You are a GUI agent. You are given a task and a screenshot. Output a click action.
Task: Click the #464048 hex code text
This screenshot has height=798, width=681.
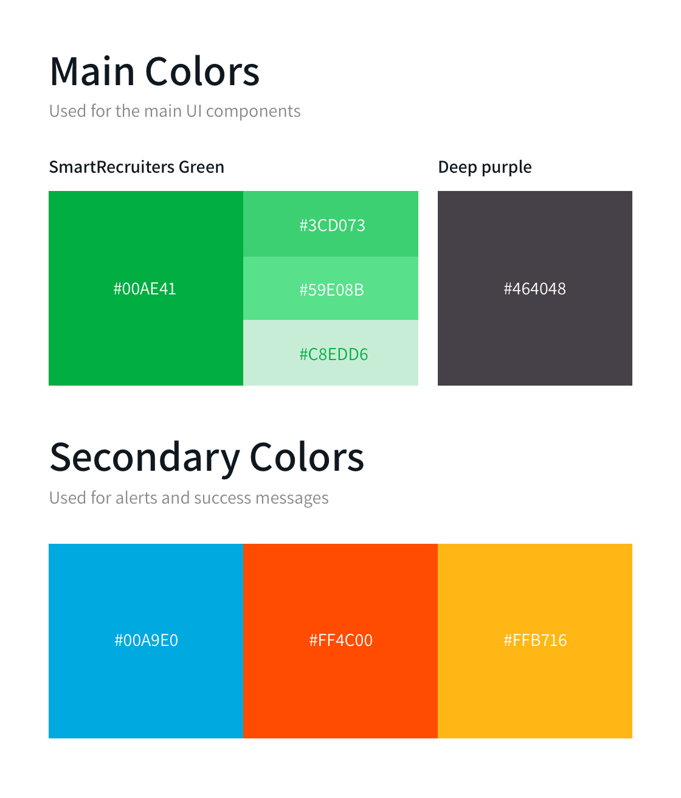coord(534,288)
